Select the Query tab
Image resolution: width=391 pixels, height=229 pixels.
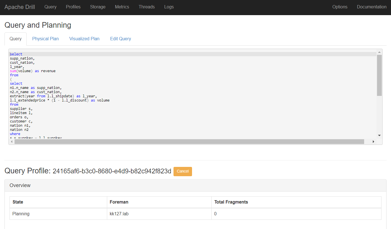[15, 39]
